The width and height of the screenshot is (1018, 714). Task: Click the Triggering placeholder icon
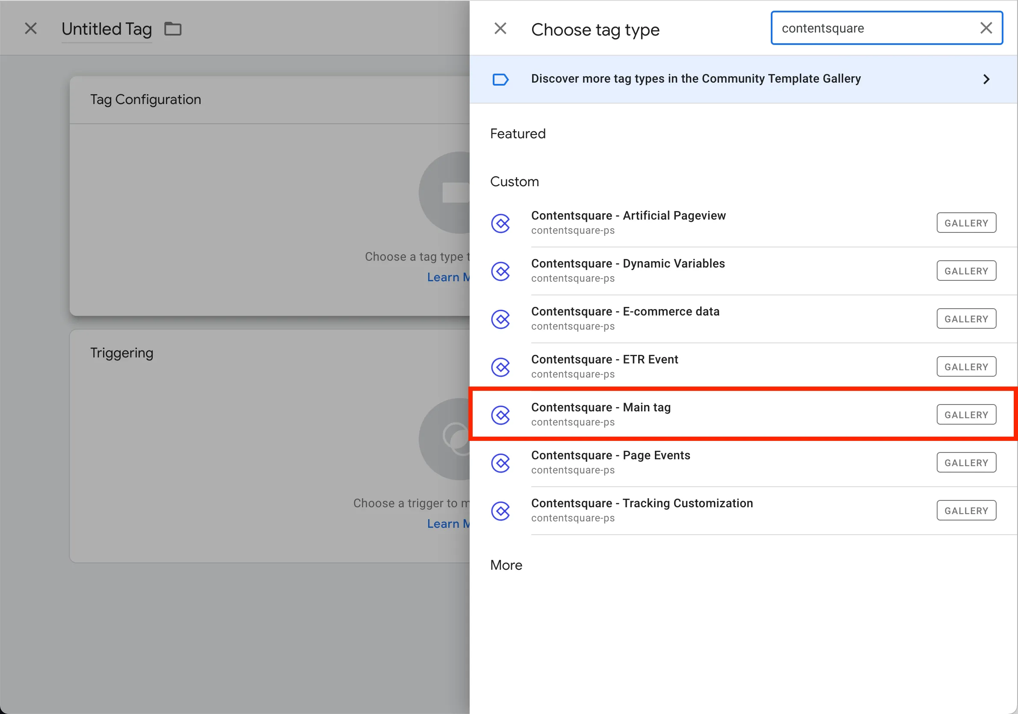444,439
